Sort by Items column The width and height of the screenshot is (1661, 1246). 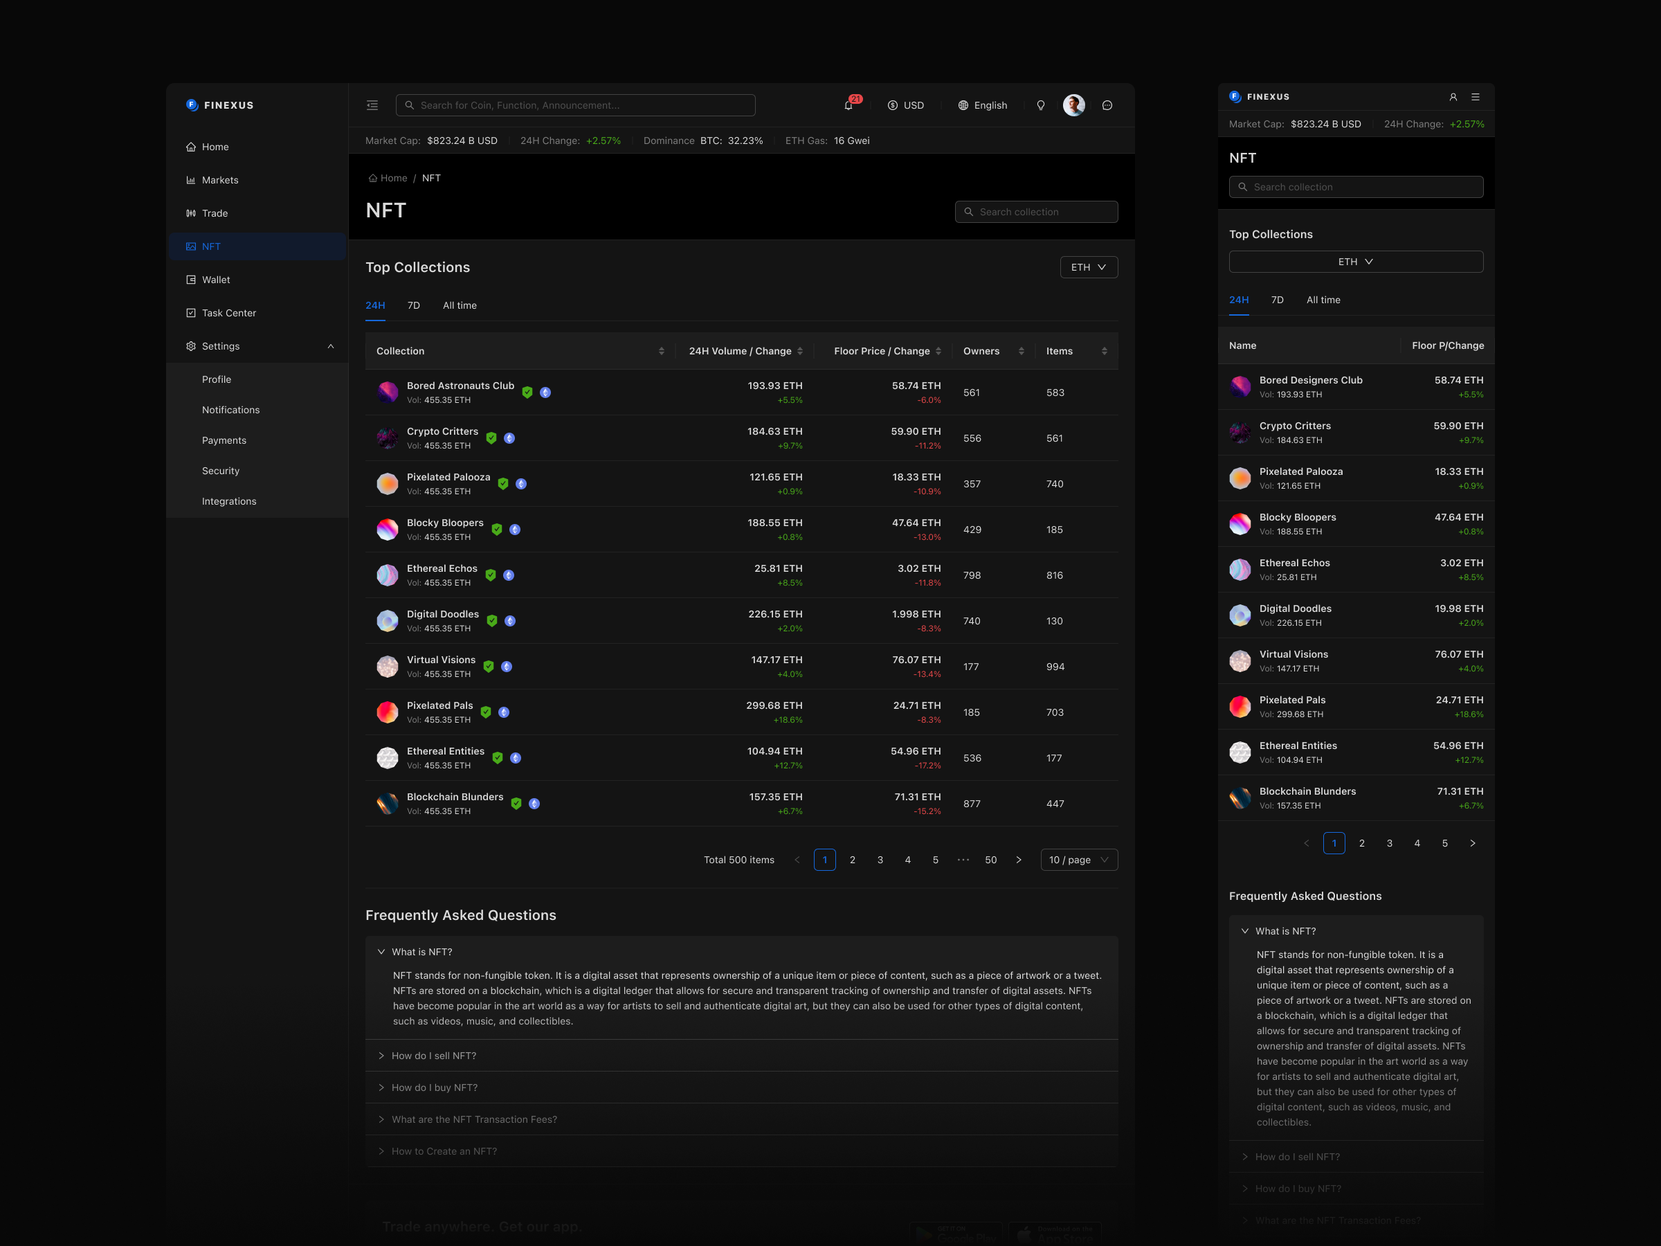(1104, 351)
